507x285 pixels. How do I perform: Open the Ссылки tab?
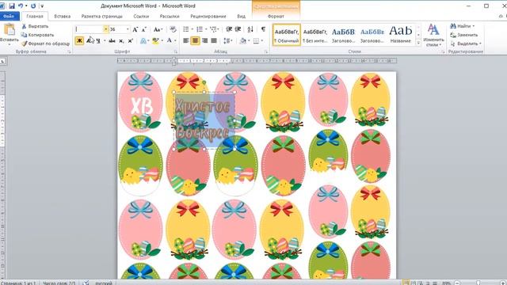click(141, 16)
